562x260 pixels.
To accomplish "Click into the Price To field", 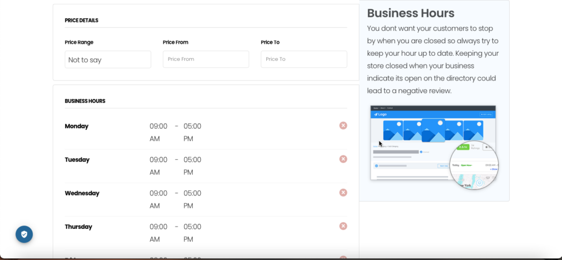I will [x=304, y=59].
